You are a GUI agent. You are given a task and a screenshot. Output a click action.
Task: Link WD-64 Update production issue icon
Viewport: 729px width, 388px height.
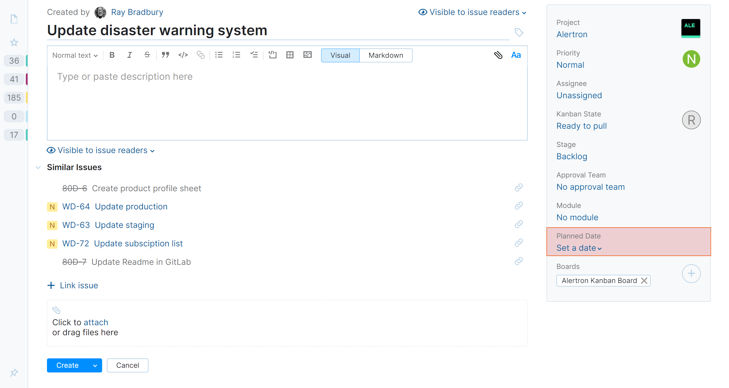(519, 206)
